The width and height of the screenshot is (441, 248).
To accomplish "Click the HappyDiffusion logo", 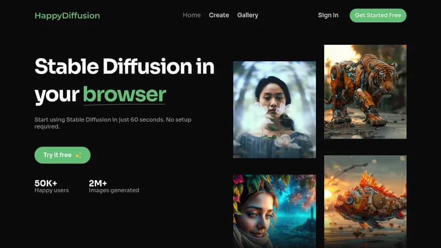I will pos(67,15).
